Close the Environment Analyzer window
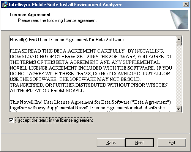 186,5
